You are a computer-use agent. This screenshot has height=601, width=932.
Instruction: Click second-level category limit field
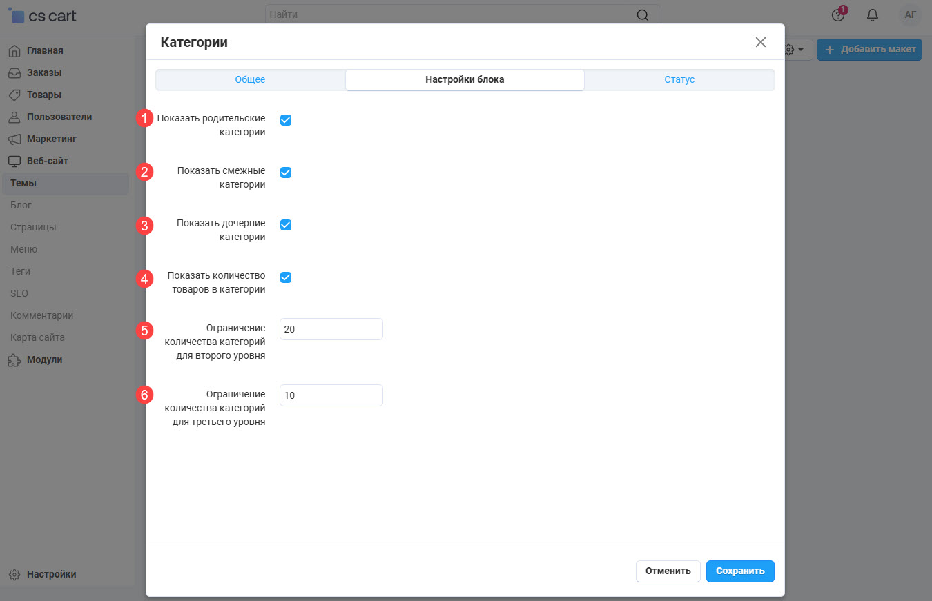coord(331,329)
